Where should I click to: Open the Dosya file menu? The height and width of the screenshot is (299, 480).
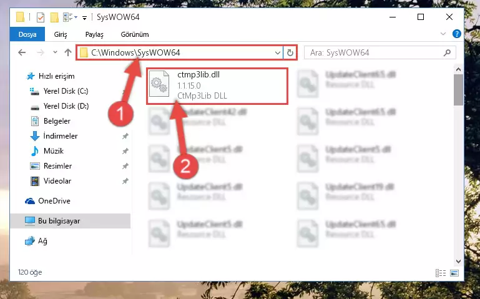[27, 34]
